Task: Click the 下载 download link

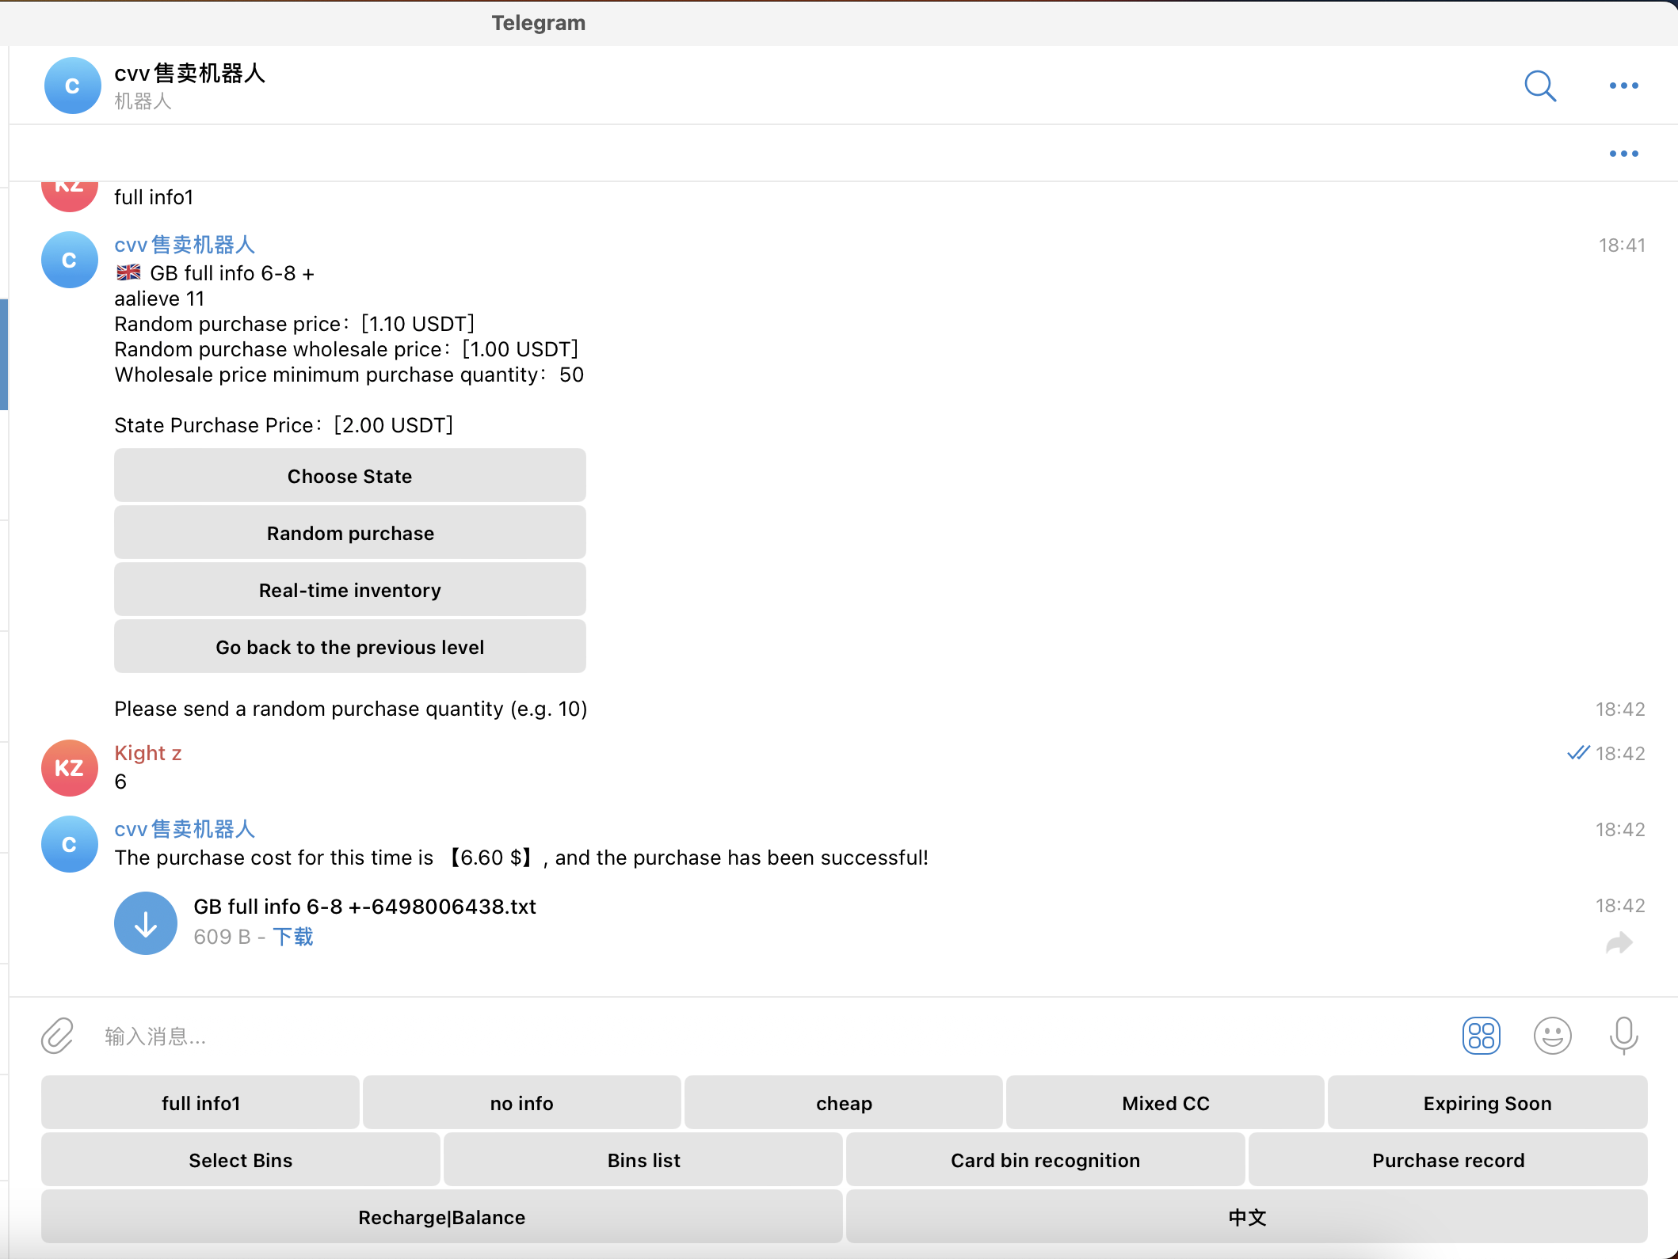Action: coord(293,937)
